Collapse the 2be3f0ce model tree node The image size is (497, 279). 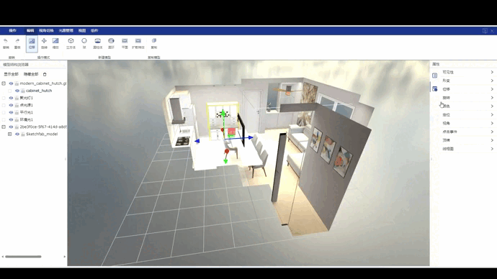click(x=4, y=127)
